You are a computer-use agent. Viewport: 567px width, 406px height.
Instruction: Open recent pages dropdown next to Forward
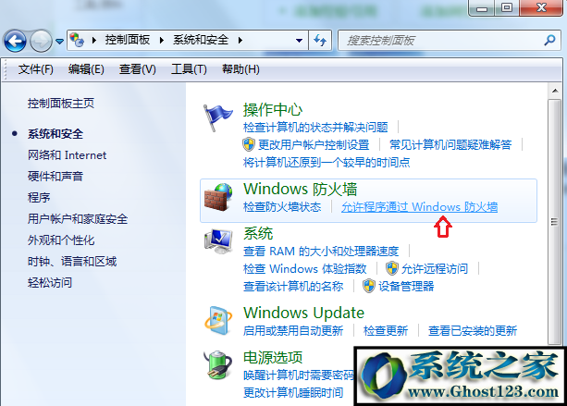pyautogui.click(x=60, y=42)
